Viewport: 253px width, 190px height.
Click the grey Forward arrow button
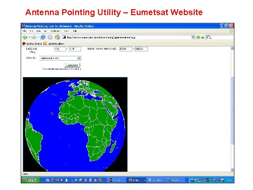pos(34,37)
